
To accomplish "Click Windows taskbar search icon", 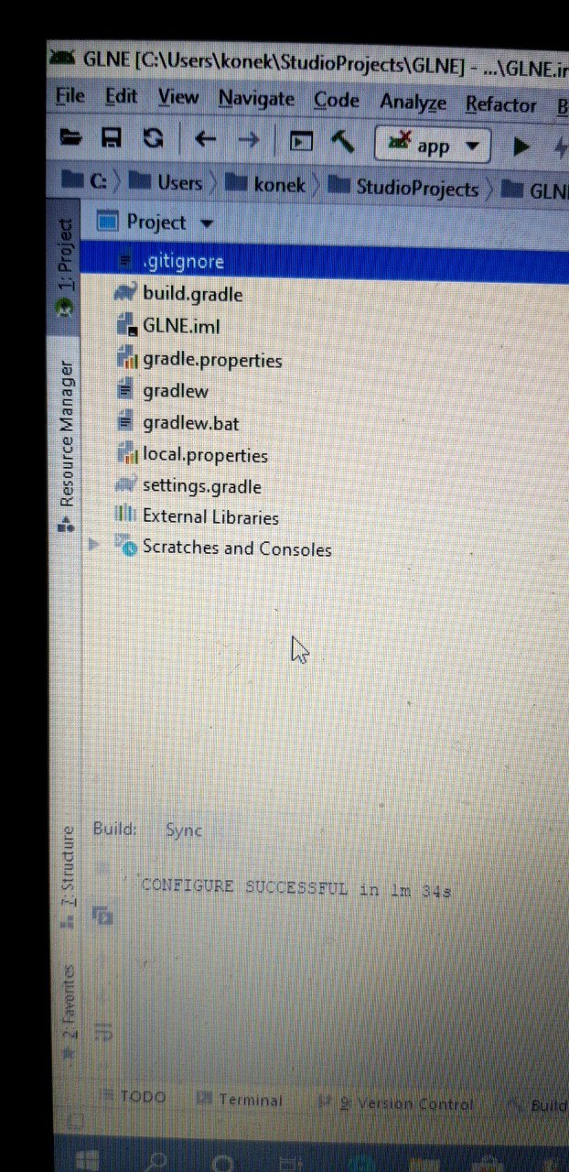I will (x=156, y=1163).
